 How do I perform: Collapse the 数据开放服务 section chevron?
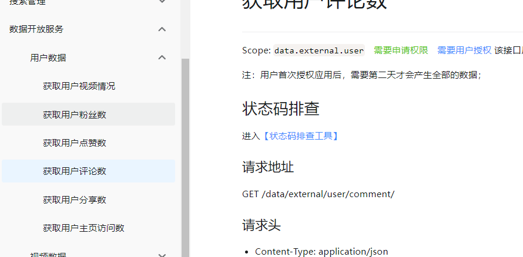click(162, 29)
